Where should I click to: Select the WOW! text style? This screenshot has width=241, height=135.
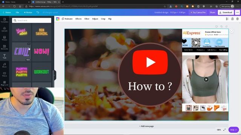tap(42, 52)
